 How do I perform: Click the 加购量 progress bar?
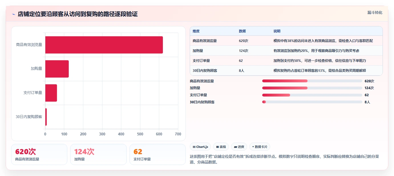(312, 88)
